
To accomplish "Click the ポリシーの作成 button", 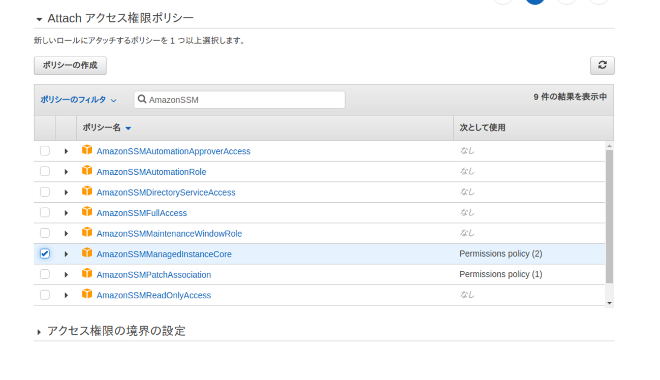I will [70, 66].
